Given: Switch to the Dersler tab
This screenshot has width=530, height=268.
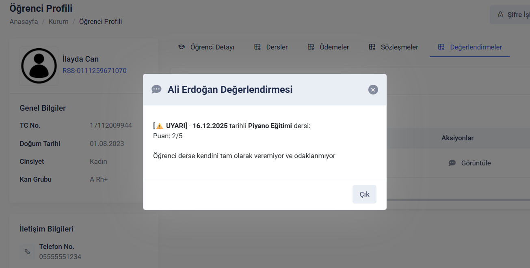Looking at the screenshot, I should tap(277, 47).
